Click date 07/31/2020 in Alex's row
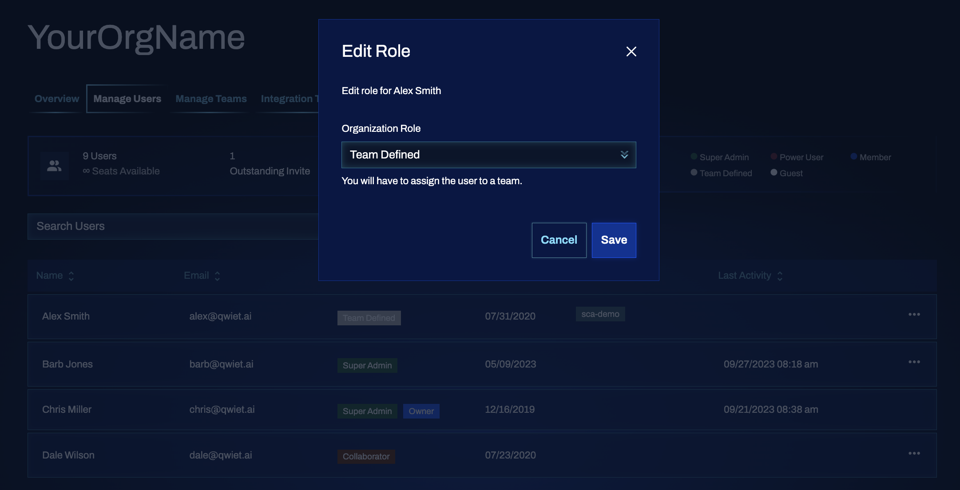The height and width of the screenshot is (490, 960). pos(510,316)
